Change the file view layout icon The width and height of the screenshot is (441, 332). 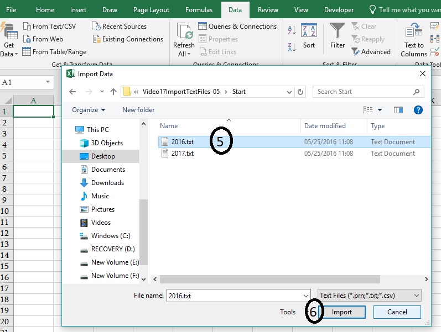click(368, 110)
